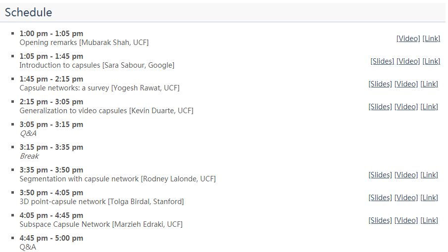Open Slides for Segmentation with capsule network
Viewport: 448px width, 252px height.
point(380,175)
